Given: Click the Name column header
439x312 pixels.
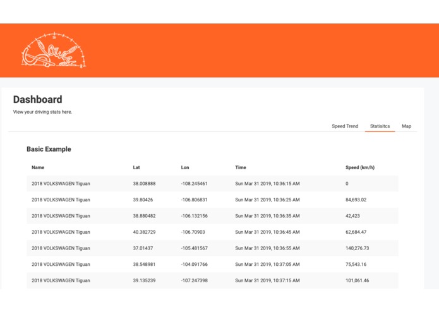Looking at the screenshot, I should coord(38,167).
